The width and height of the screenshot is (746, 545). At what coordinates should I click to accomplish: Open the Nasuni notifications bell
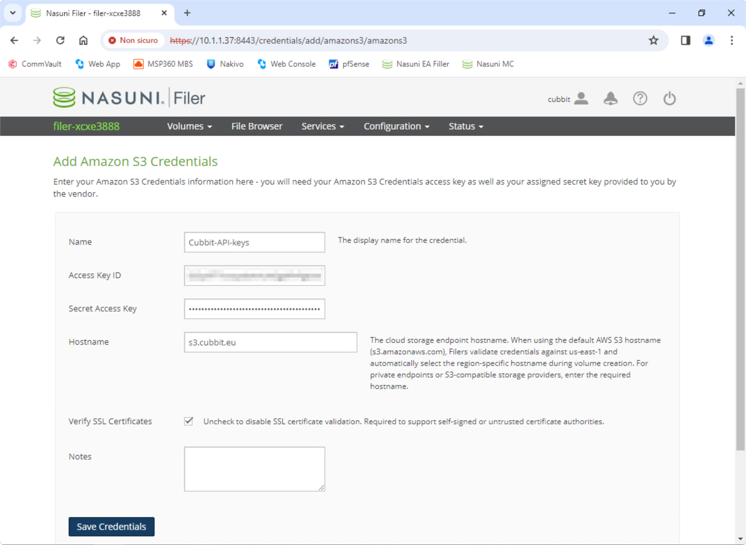(x=610, y=98)
